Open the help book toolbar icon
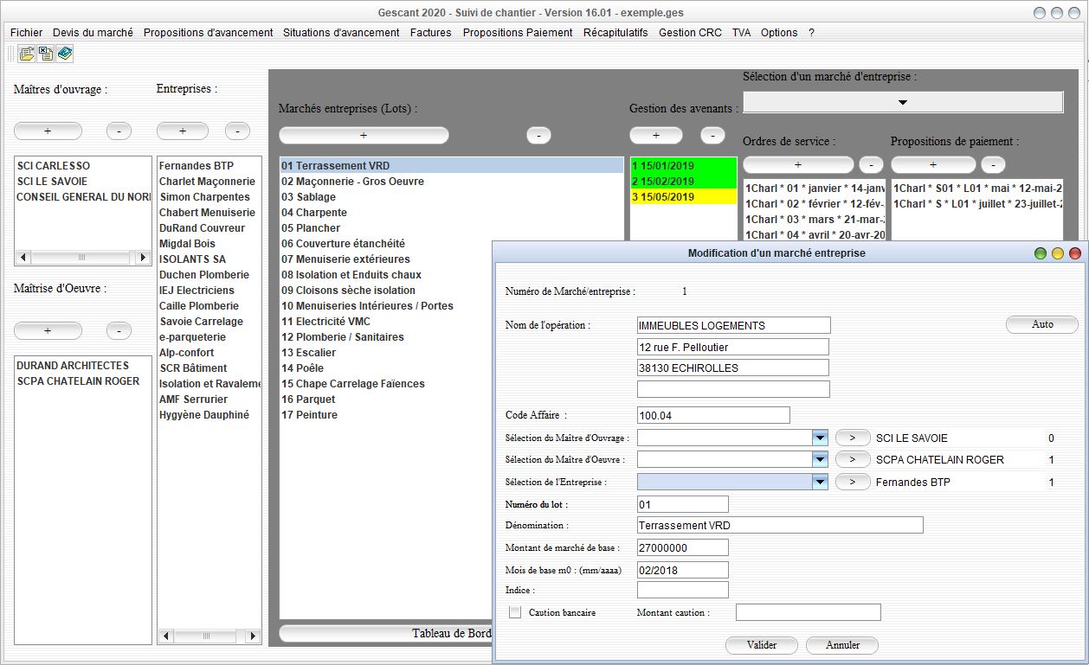 (65, 54)
